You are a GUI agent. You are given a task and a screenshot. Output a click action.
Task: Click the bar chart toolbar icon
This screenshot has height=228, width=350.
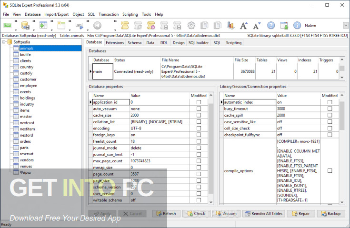[230, 25]
